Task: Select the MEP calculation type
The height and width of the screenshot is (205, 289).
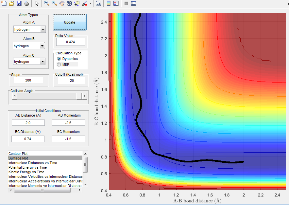Action: (x=59, y=64)
